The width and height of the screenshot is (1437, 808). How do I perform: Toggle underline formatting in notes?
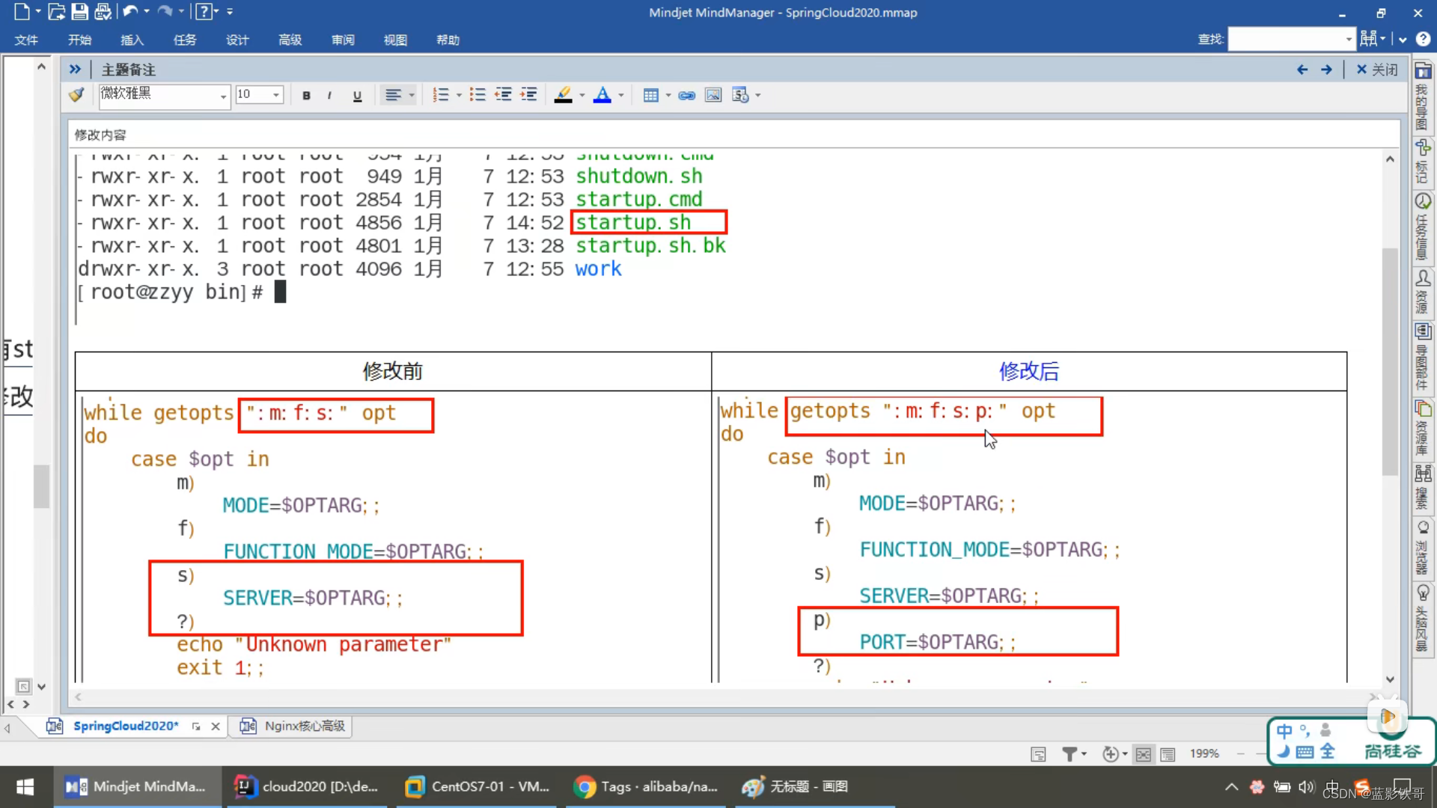357,95
